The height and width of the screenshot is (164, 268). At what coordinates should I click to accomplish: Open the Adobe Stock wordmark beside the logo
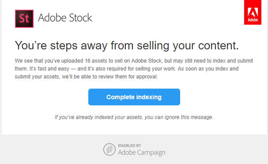pyautogui.click(x=65, y=18)
